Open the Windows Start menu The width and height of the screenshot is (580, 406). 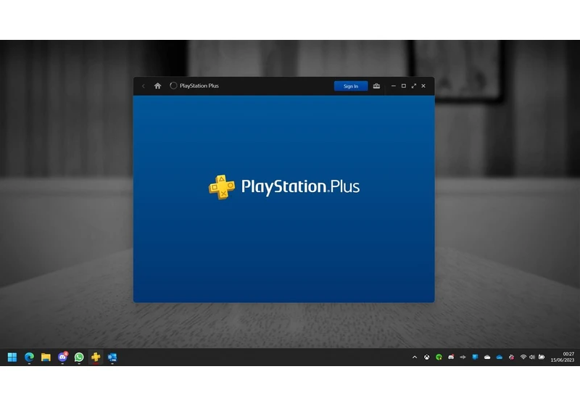pos(12,357)
